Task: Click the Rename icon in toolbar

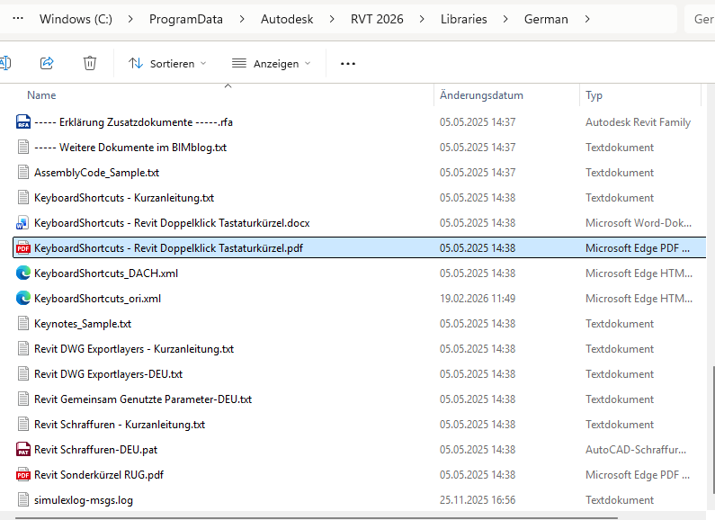Action: (x=4, y=63)
